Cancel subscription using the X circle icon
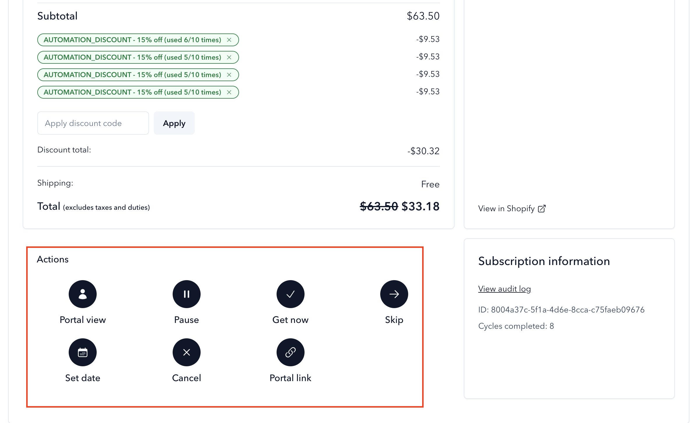Image resolution: width=690 pixels, height=423 pixels. pyautogui.click(x=186, y=352)
